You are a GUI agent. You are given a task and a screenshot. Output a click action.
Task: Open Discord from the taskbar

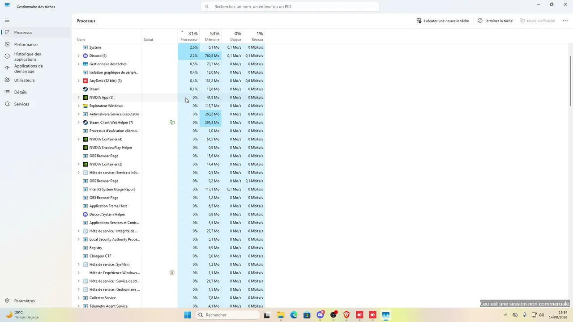pos(320,315)
